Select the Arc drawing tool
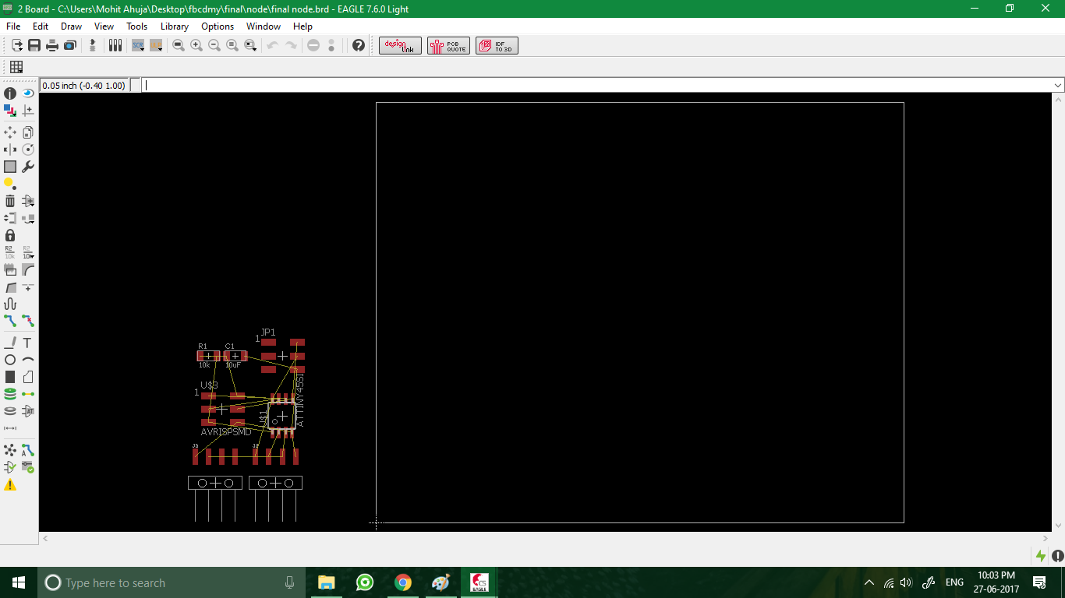Screen dimensions: 1065x598 click(28, 360)
